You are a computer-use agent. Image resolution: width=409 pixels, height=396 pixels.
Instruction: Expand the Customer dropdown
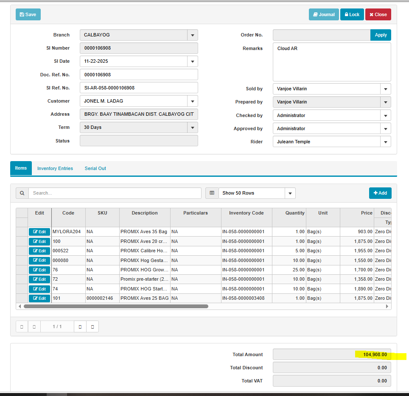pyautogui.click(x=192, y=101)
